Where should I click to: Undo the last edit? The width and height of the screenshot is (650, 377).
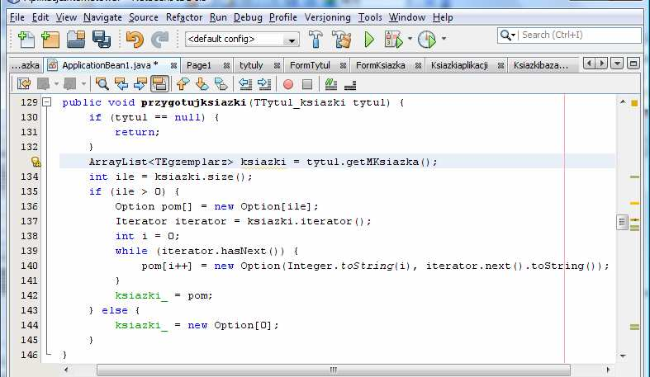click(135, 40)
